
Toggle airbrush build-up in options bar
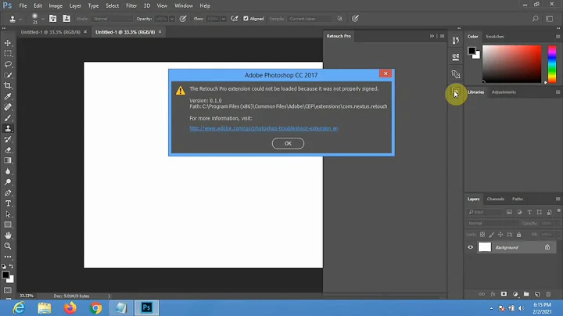tap(235, 19)
